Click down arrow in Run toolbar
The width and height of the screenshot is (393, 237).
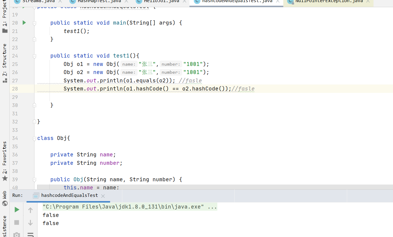(30, 222)
